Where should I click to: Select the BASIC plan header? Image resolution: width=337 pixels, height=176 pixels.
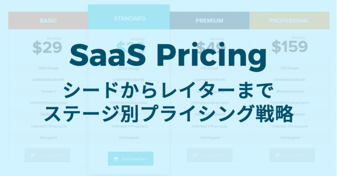[x=48, y=20]
